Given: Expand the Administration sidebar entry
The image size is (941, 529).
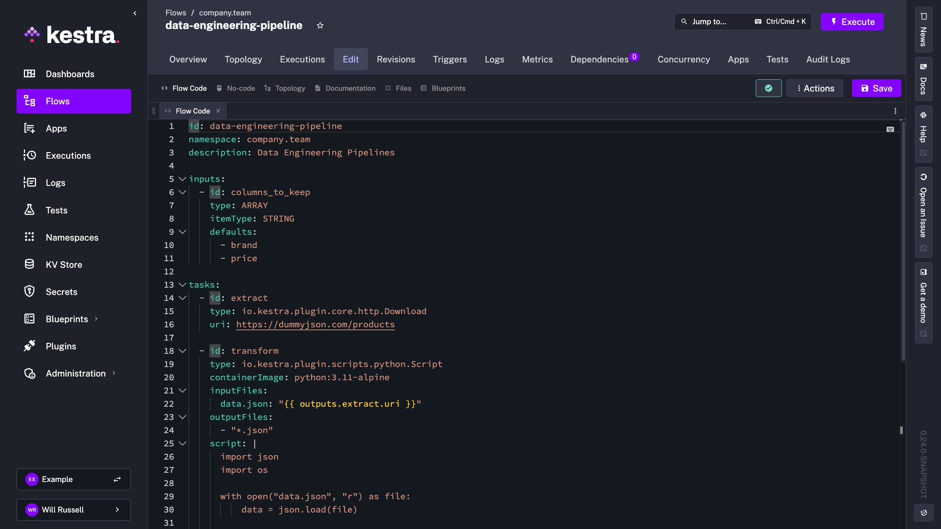Looking at the screenshot, I should tap(113, 373).
